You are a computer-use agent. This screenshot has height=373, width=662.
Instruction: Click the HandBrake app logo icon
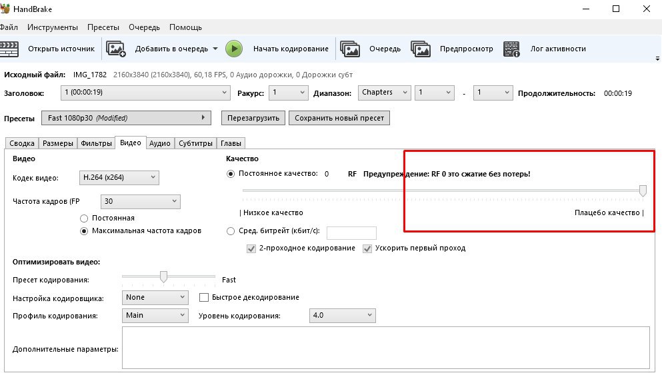pyautogui.click(x=5, y=9)
